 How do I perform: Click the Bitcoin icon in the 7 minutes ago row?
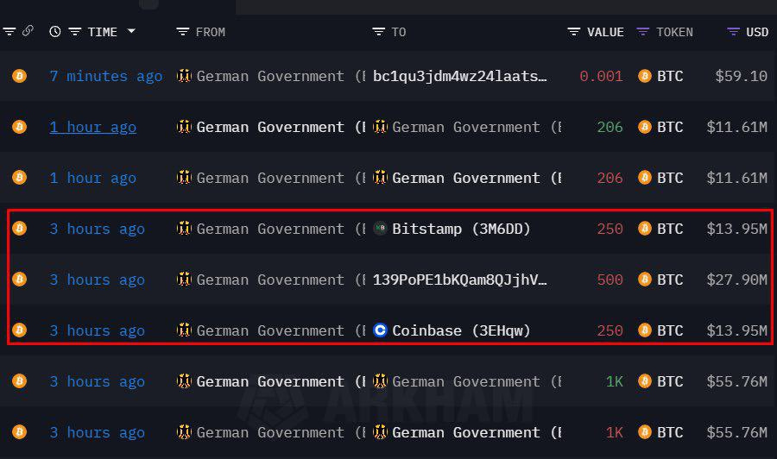19,76
